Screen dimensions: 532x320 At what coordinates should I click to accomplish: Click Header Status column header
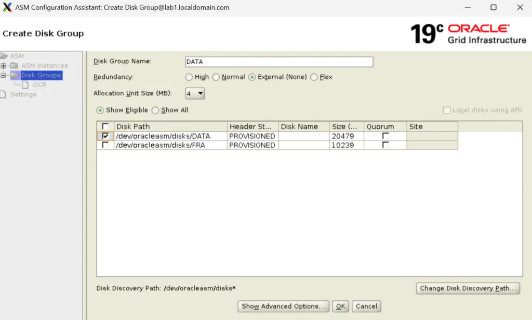tap(253, 127)
